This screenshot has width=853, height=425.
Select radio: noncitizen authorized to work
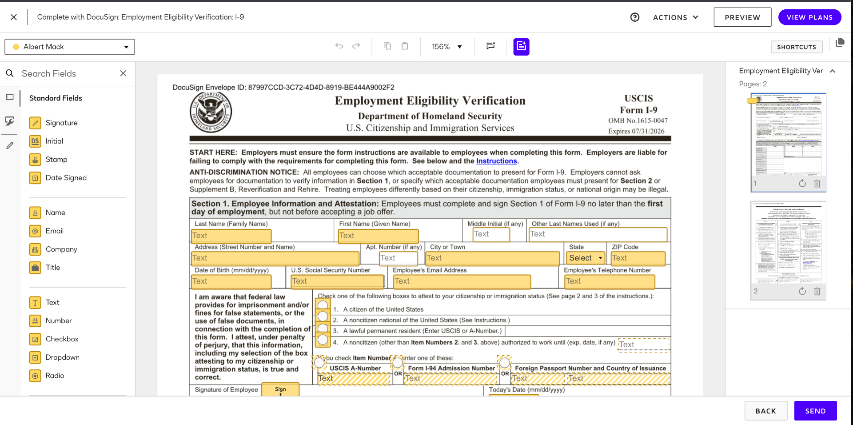click(x=323, y=340)
